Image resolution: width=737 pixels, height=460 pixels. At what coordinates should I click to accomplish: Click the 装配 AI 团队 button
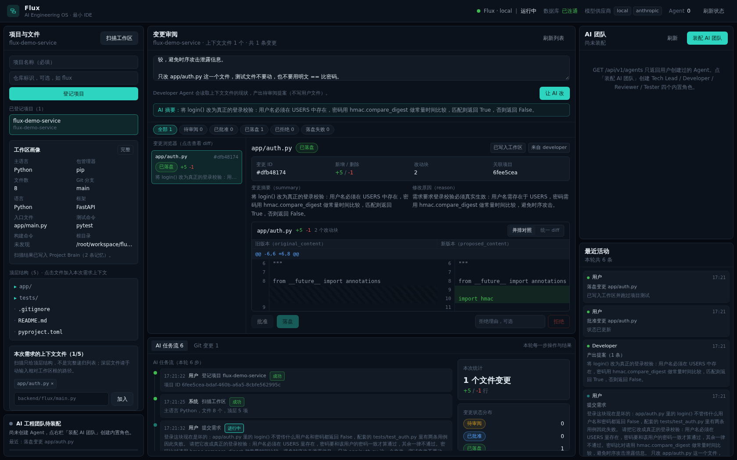(707, 38)
